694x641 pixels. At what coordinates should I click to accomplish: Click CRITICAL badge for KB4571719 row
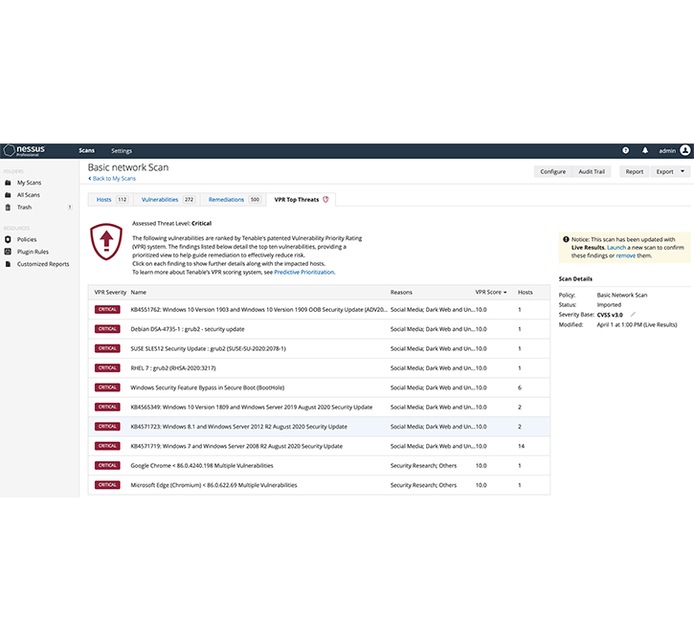107,446
